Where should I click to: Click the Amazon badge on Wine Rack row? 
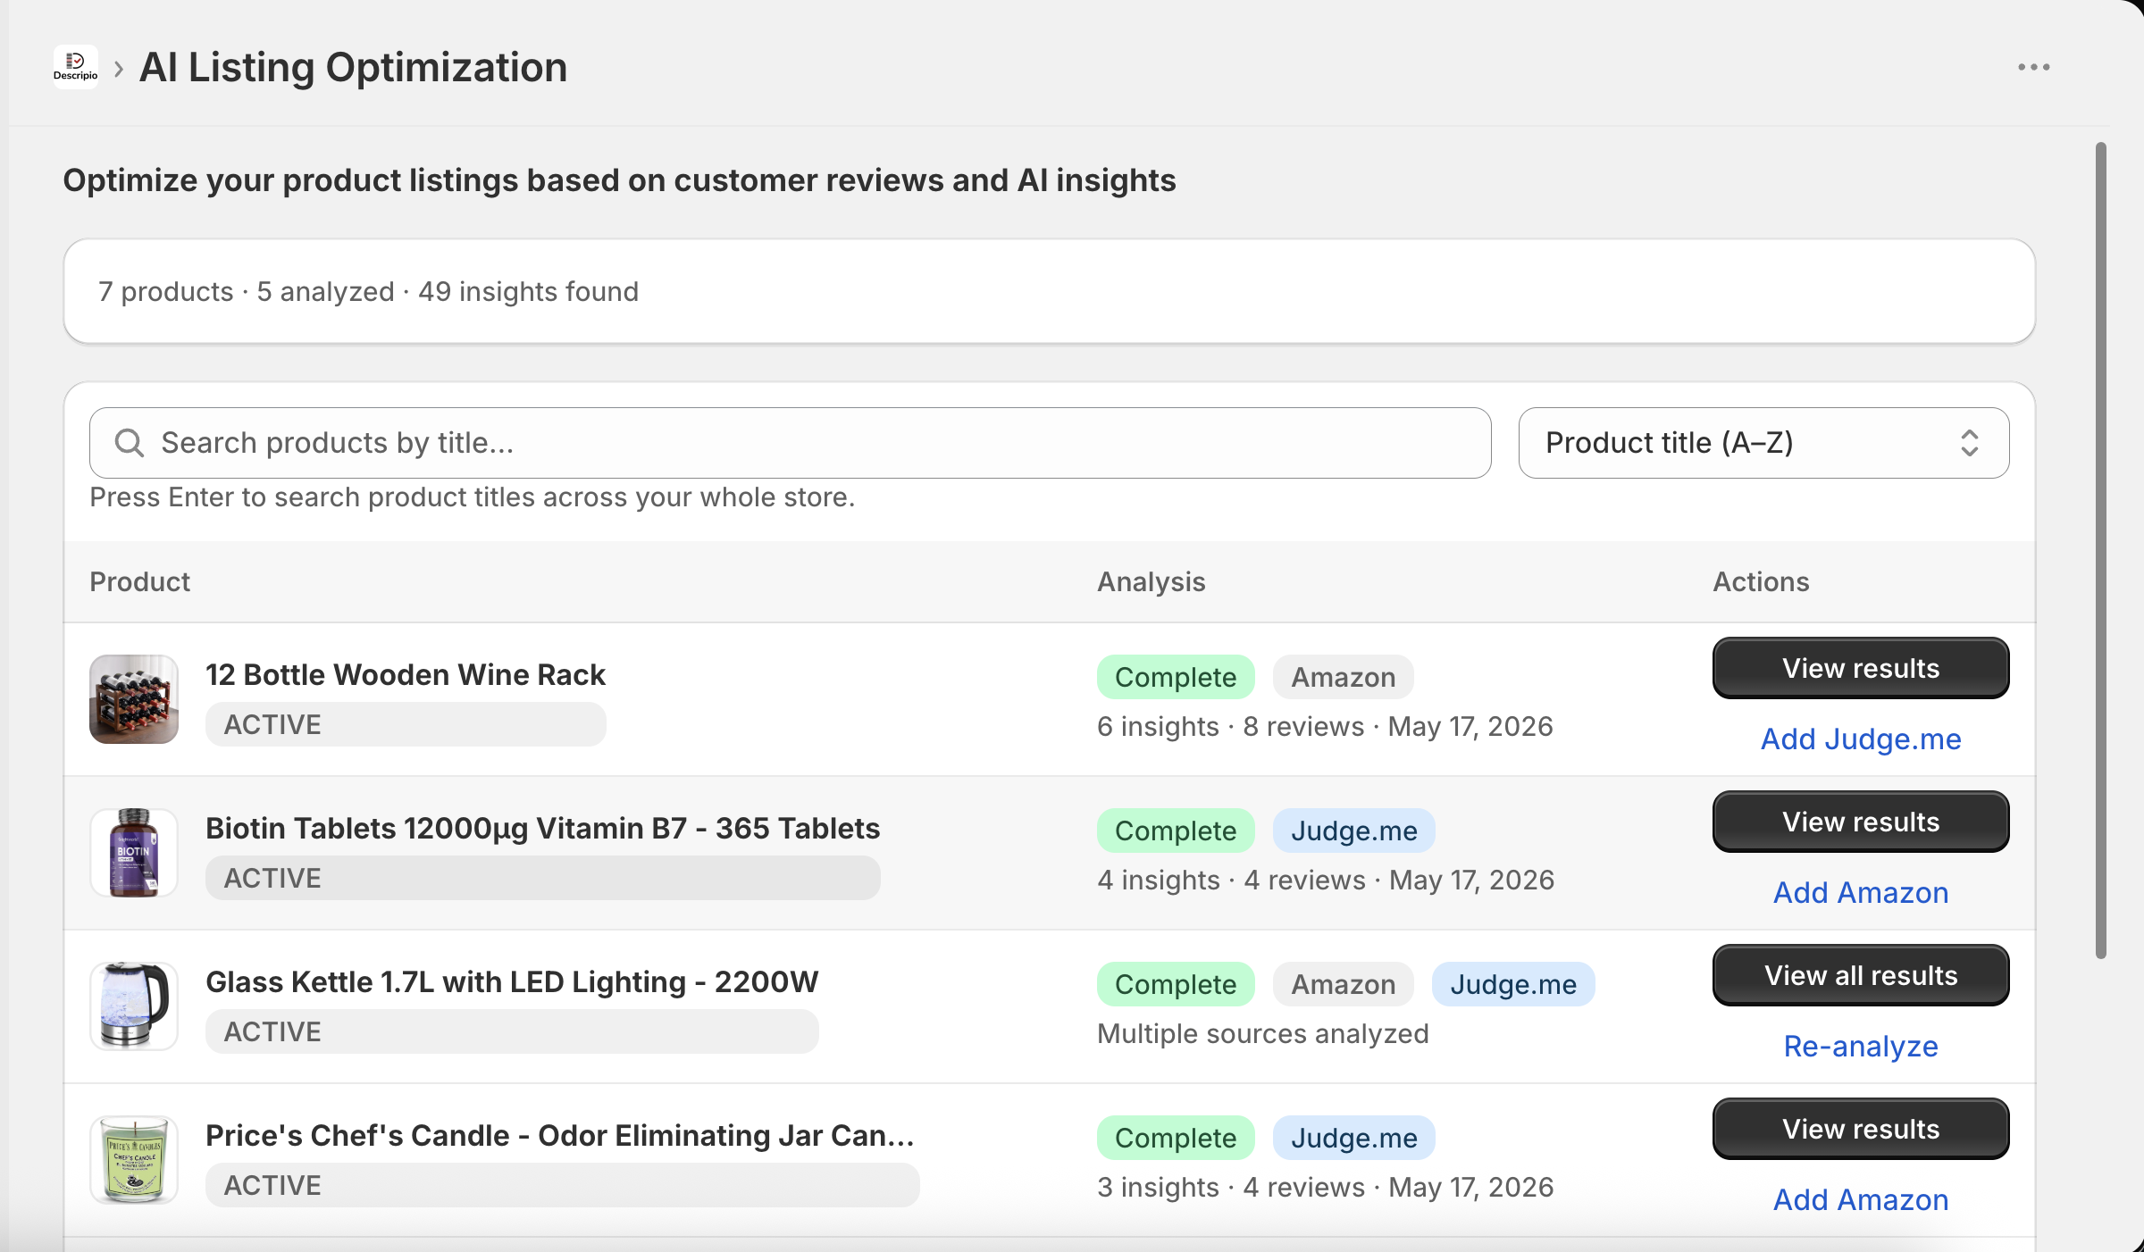(x=1344, y=677)
